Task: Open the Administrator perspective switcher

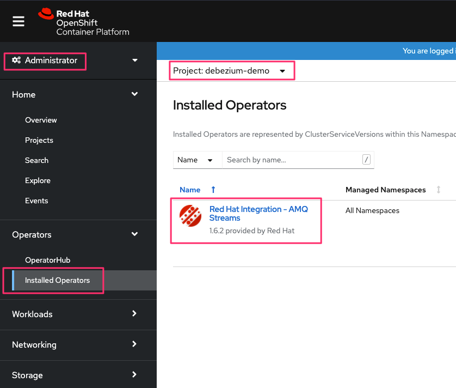Action: pos(75,60)
